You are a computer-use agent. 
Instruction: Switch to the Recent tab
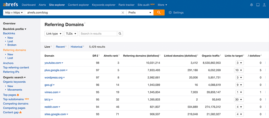pos(60,47)
